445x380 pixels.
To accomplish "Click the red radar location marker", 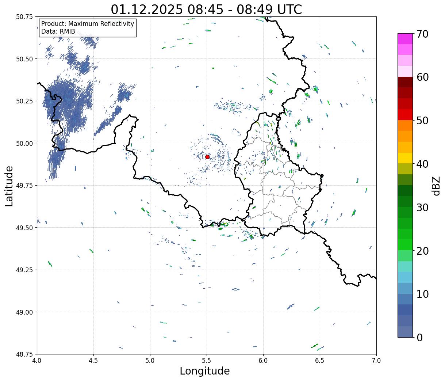I will pos(207,157).
